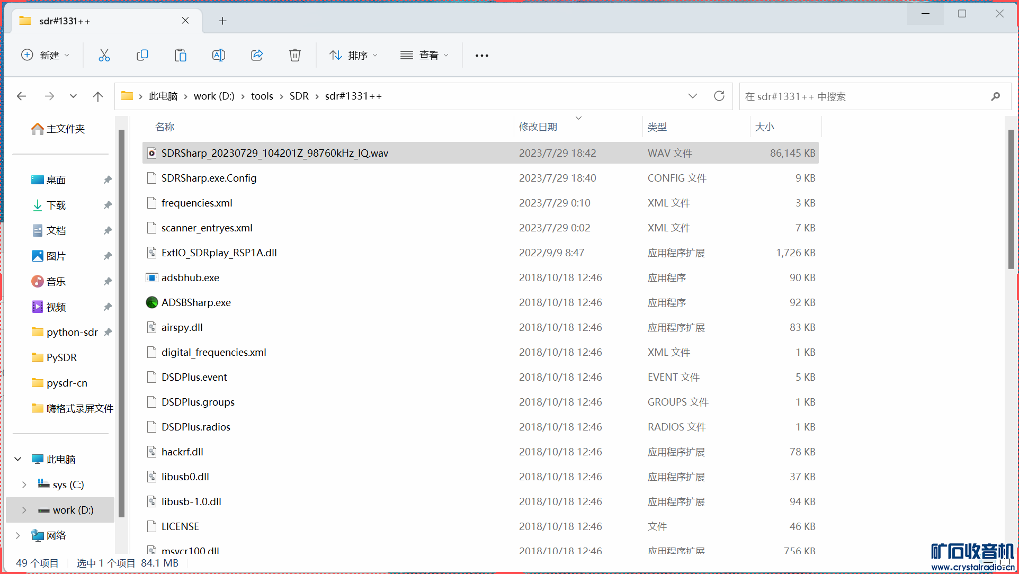Viewport: 1019px width, 574px height.
Task: Expand the sys (C:) drive tree
Action: coord(24,485)
